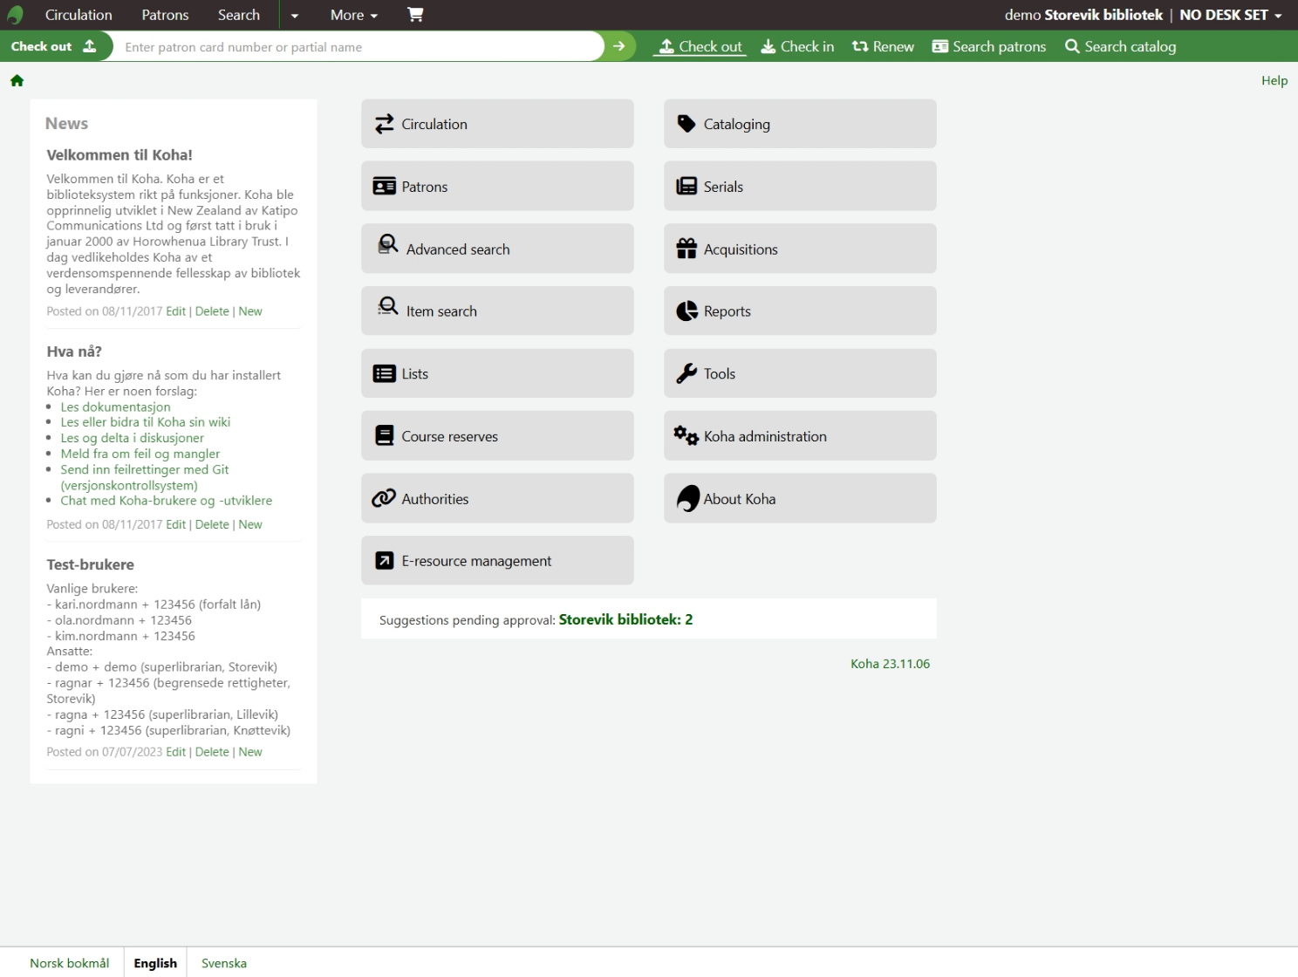Open the Koha administration module button
The width and height of the screenshot is (1298, 977).
point(800,436)
